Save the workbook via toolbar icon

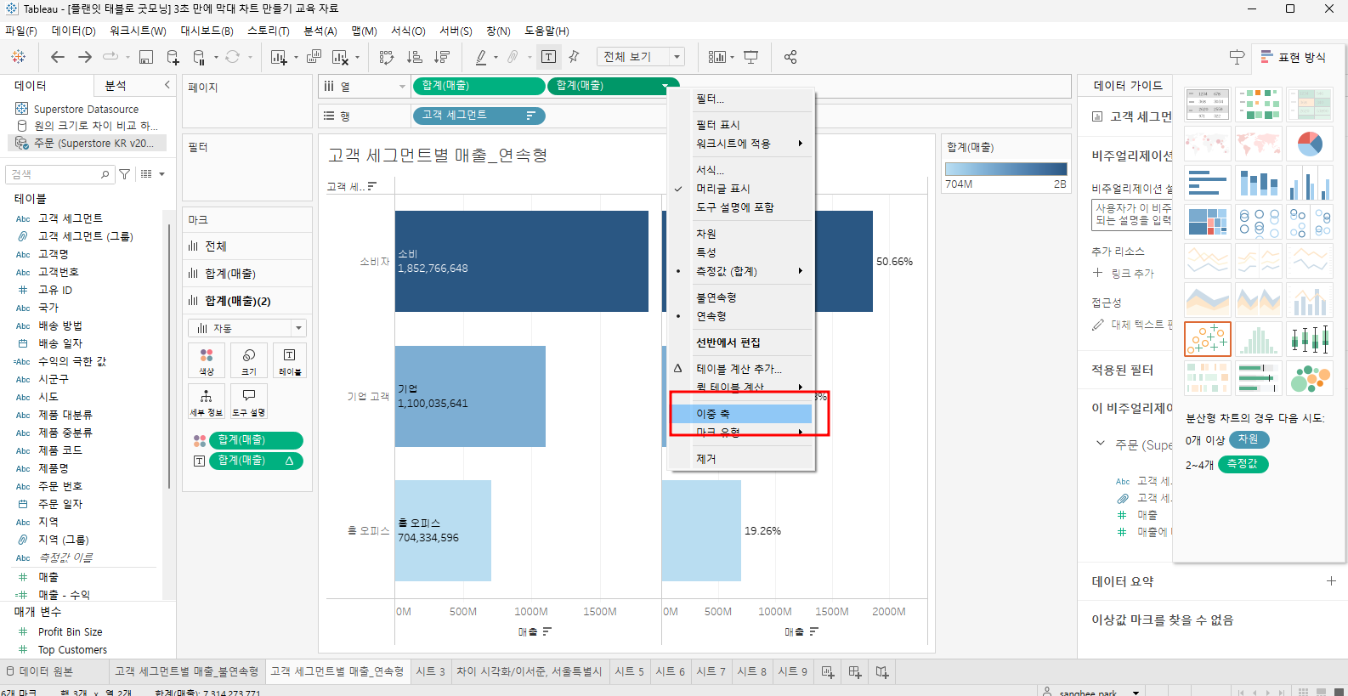coord(146,57)
